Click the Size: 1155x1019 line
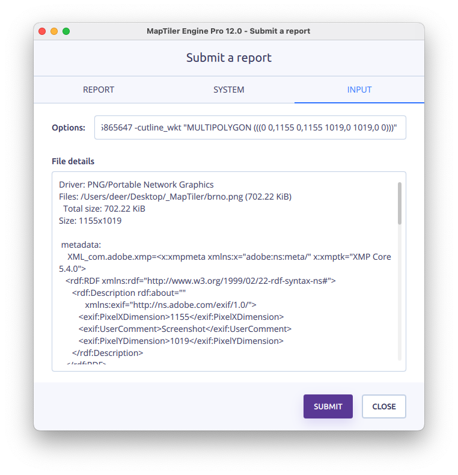The width and height of the screenshot is (458, 475). pyautogui.click(x=90, y=221)
